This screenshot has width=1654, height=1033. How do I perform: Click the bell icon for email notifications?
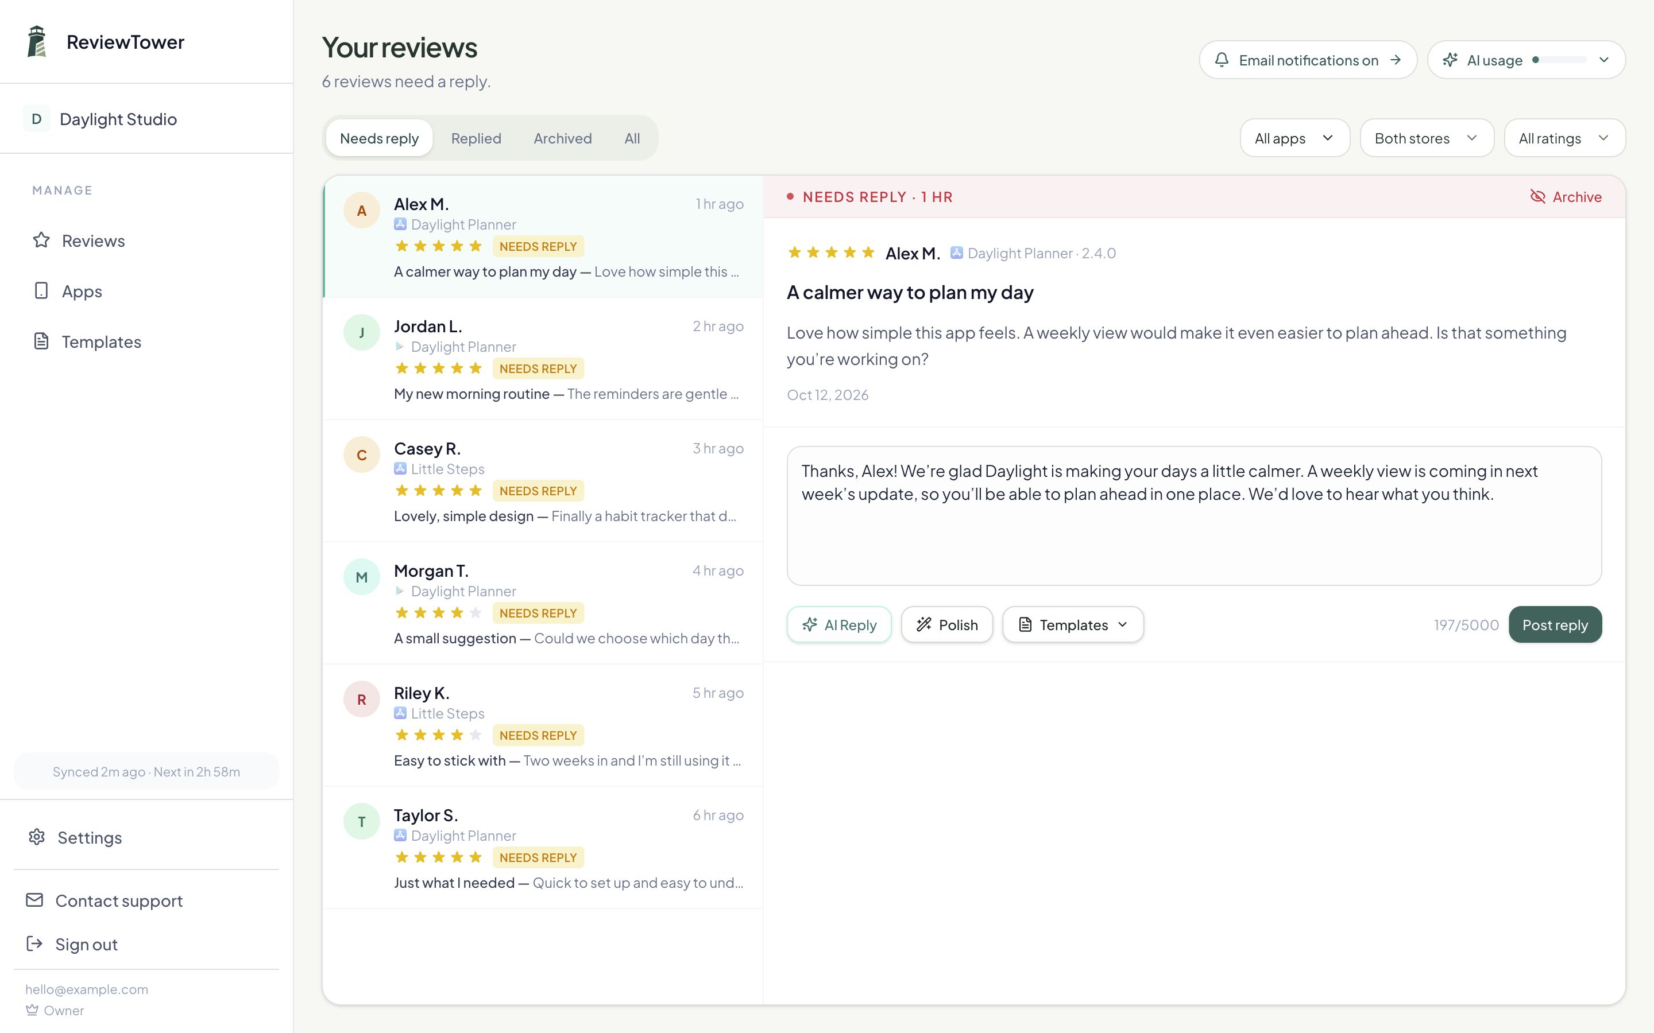pos(1222,60)
